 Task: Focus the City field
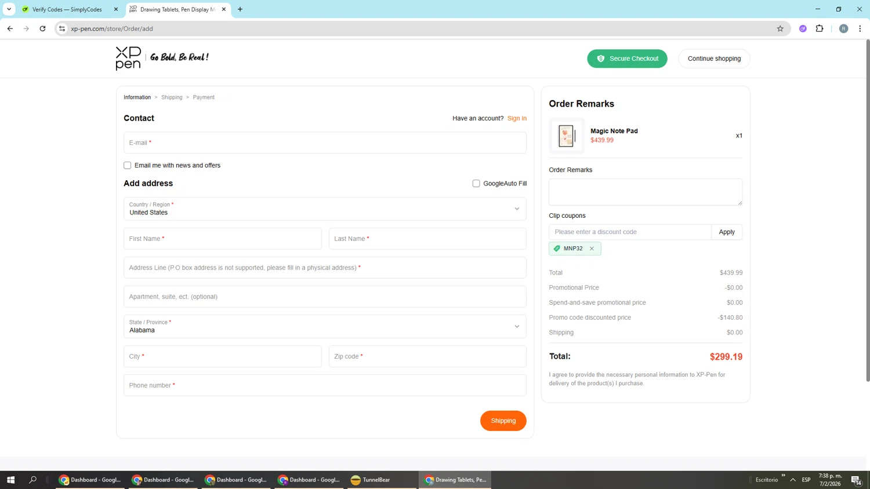(x=222, y=356)
